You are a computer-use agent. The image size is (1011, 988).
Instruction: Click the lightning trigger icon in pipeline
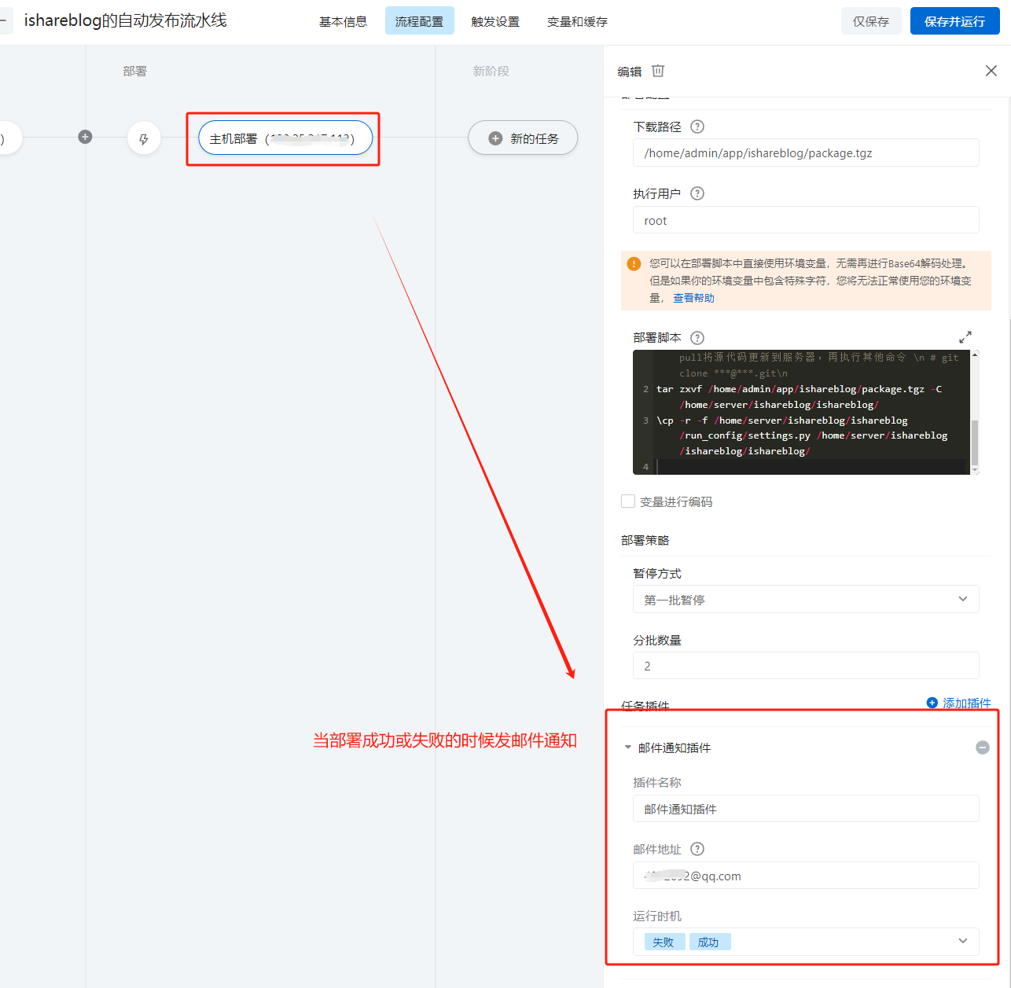tap(144, 139)
